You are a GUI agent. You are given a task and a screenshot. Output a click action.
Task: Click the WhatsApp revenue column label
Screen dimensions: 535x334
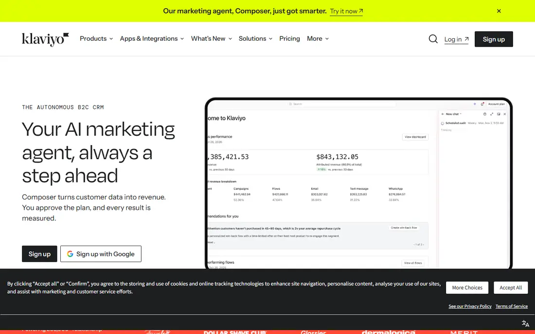tap(395, 189)
